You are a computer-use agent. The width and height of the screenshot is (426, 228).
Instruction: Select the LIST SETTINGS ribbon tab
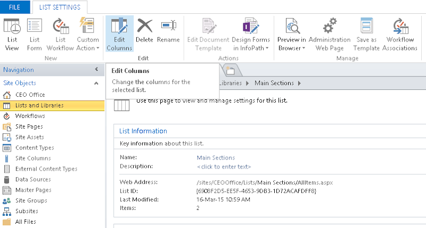coord(60,7)
